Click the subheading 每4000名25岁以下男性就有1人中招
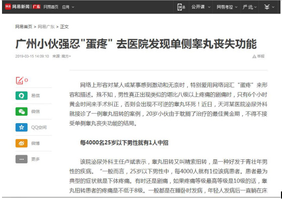 tap(124, 143)
